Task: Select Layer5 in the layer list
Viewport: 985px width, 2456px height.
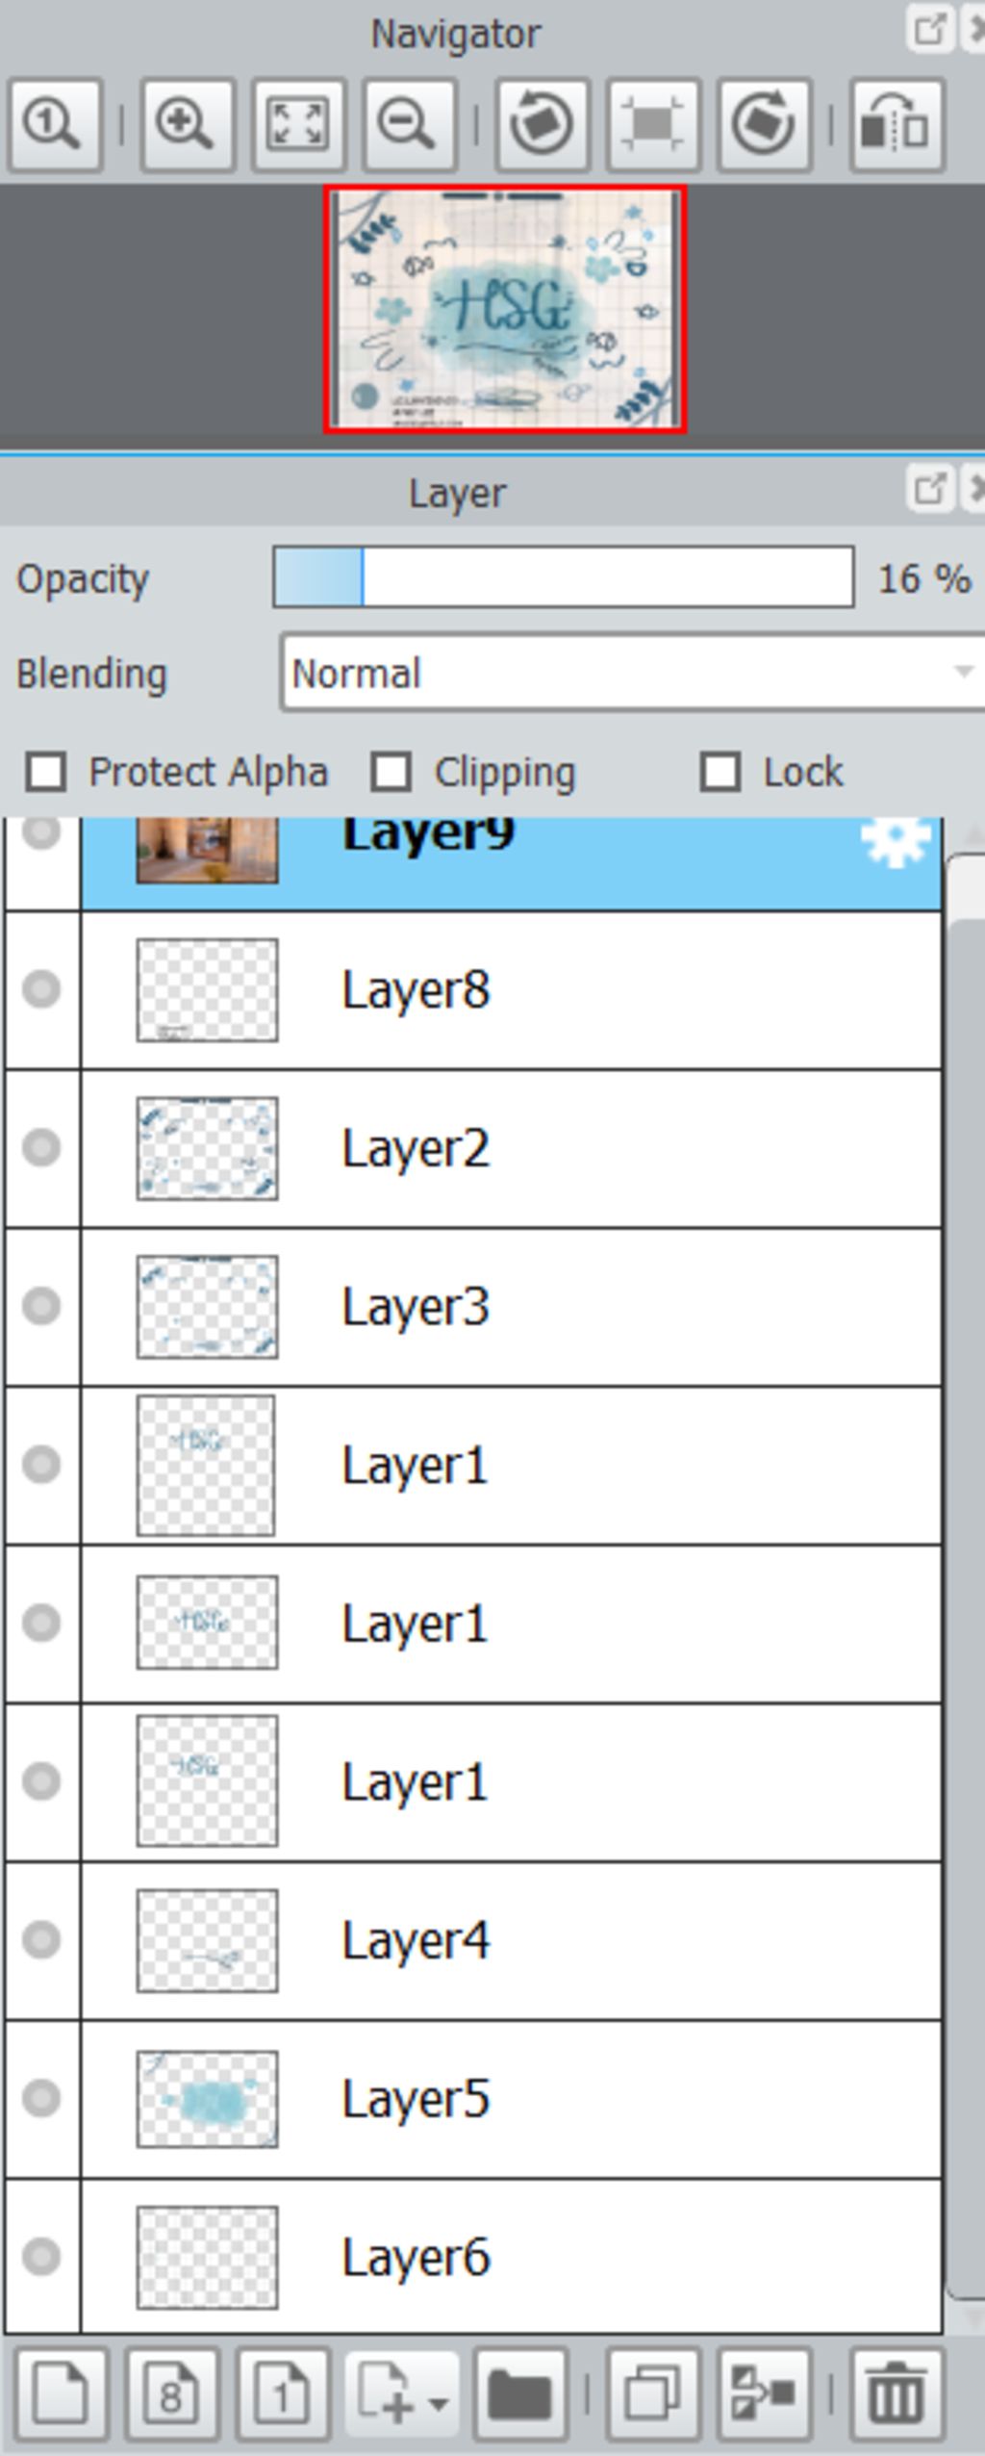Action: [511, 2099]
